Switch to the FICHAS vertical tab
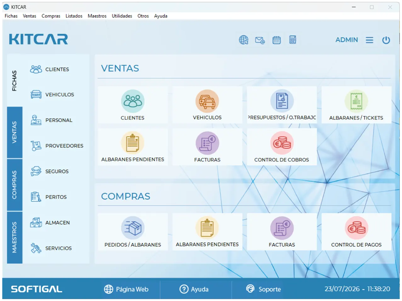The width and height of the screenshot is (402, 301). [x=14, y=81]
